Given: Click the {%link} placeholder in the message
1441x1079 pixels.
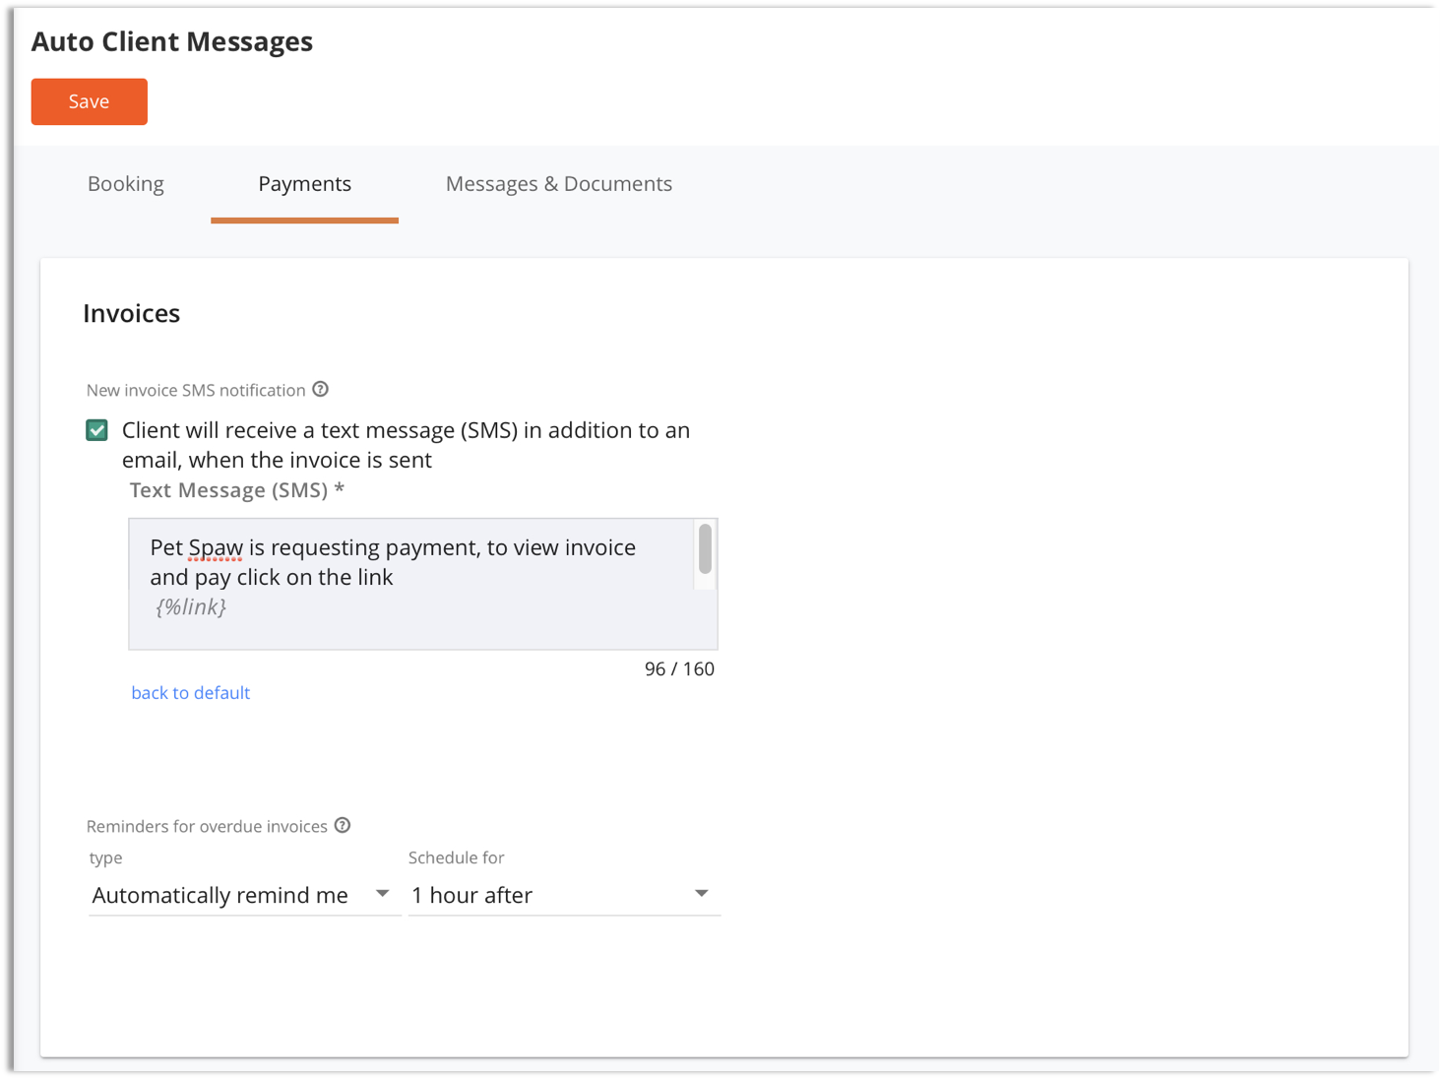Looking at the screenshot, I should (x=191, y=607).
